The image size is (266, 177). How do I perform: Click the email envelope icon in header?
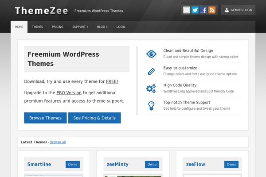point(187,10)
